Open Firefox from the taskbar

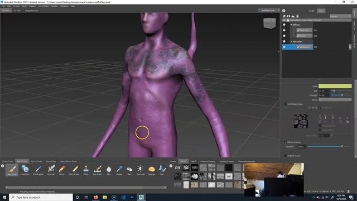95,197
